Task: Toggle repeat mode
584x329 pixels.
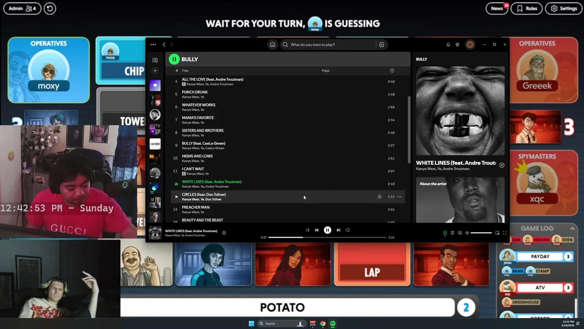Action: tap(348, 230)
